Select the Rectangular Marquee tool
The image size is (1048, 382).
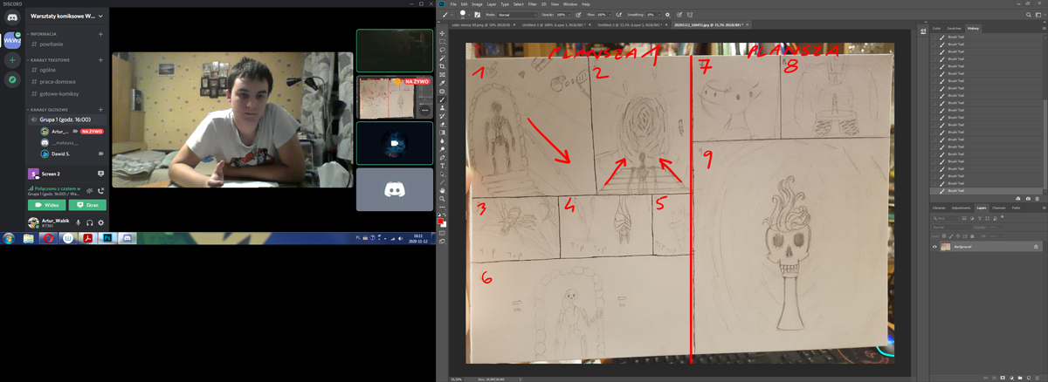point(444,41)
